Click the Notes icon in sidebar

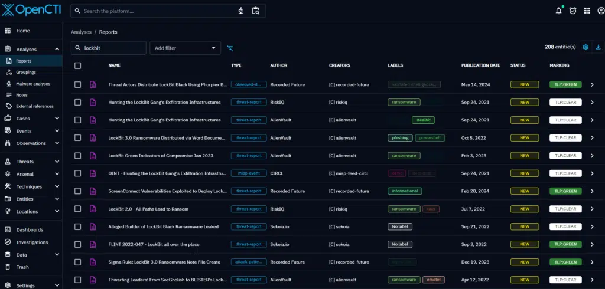[8, 95]
